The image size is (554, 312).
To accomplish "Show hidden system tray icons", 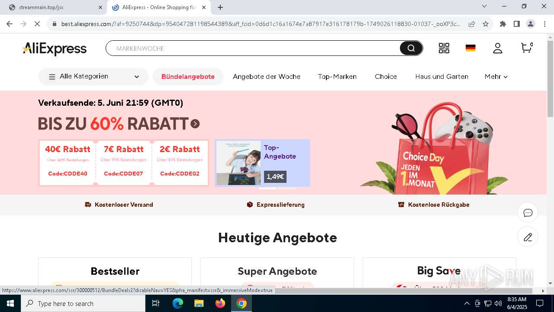I will coord(467,303).
